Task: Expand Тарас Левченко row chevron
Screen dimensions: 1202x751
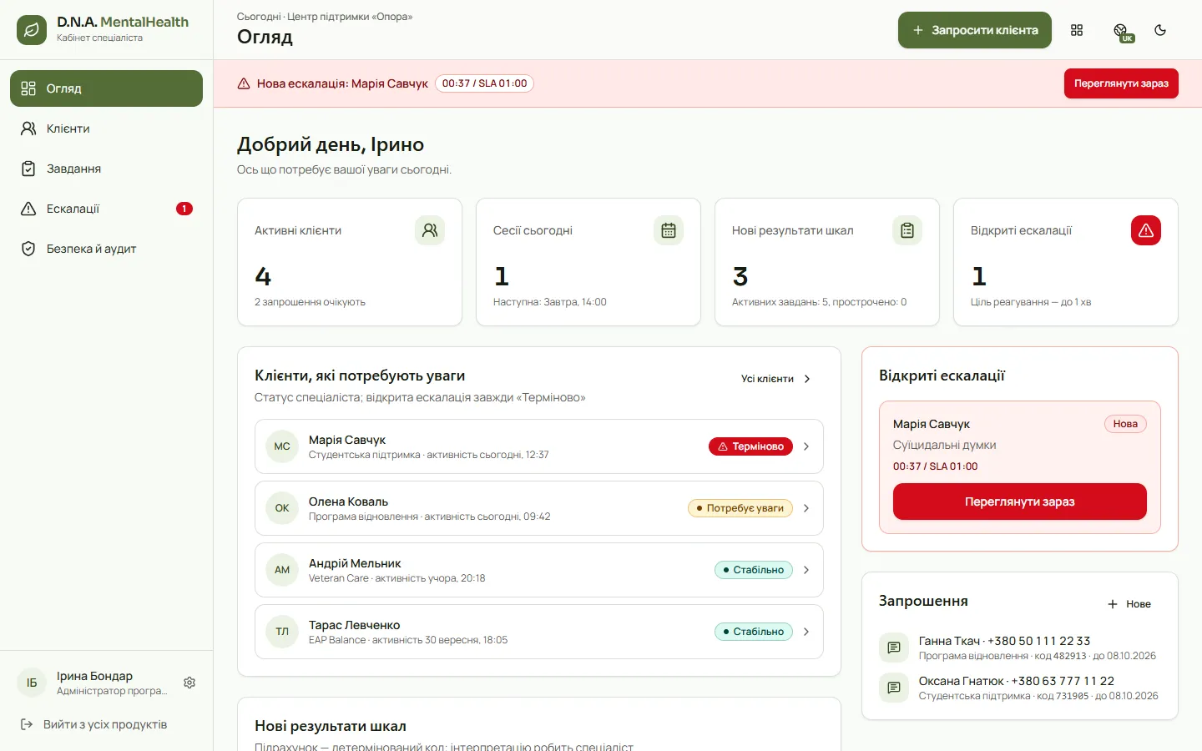Action: coord(806,632)
